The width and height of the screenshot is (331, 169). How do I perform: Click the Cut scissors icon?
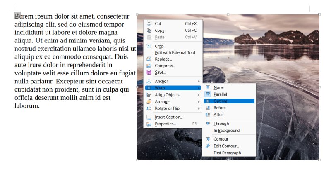[x=149, y=24]
